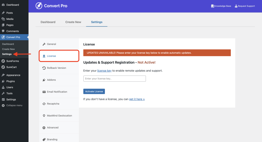Focus the license key input field
The height and width of the screenshot is (142, 262).
[115, 79]
